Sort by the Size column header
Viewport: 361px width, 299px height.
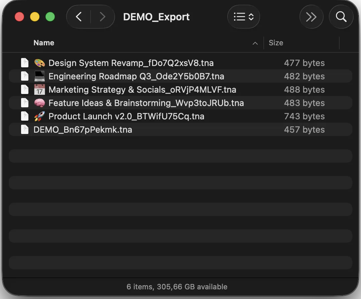(276, 43)
